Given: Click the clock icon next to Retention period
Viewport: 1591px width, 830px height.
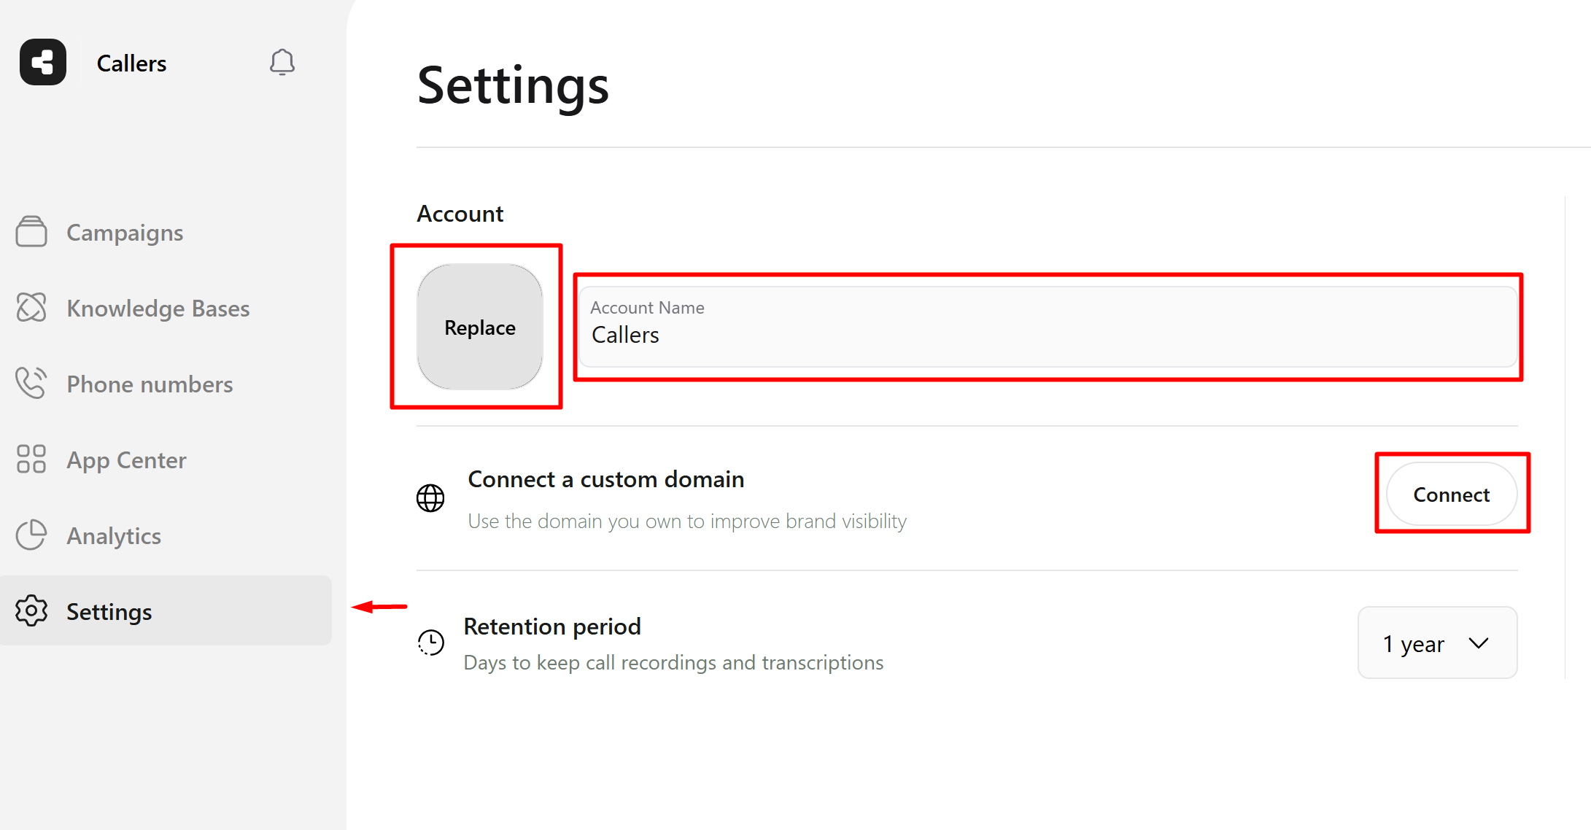Looking at the screenshot, I should (430, 643).
